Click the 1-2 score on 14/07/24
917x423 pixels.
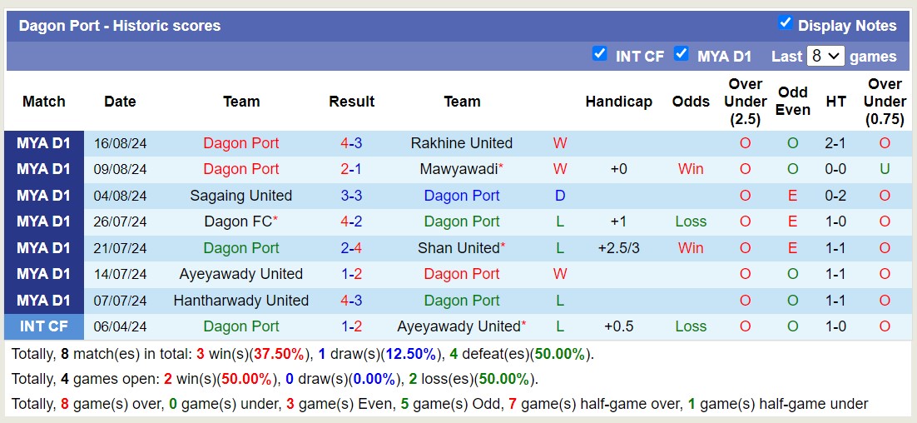click(x=351, y=274)
